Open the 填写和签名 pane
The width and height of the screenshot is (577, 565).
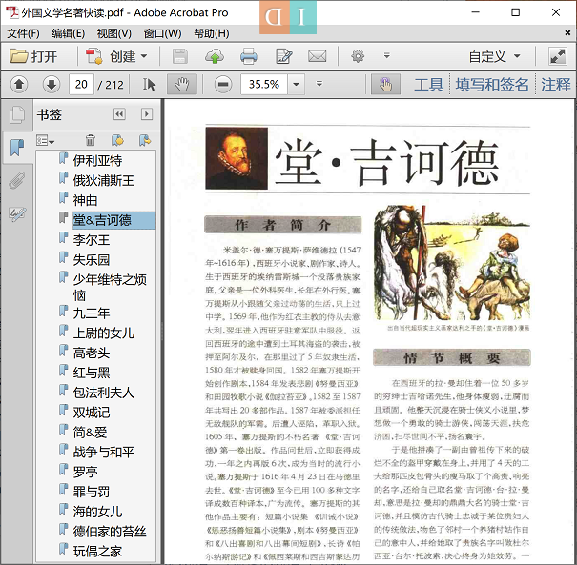(x=492, y=85)
